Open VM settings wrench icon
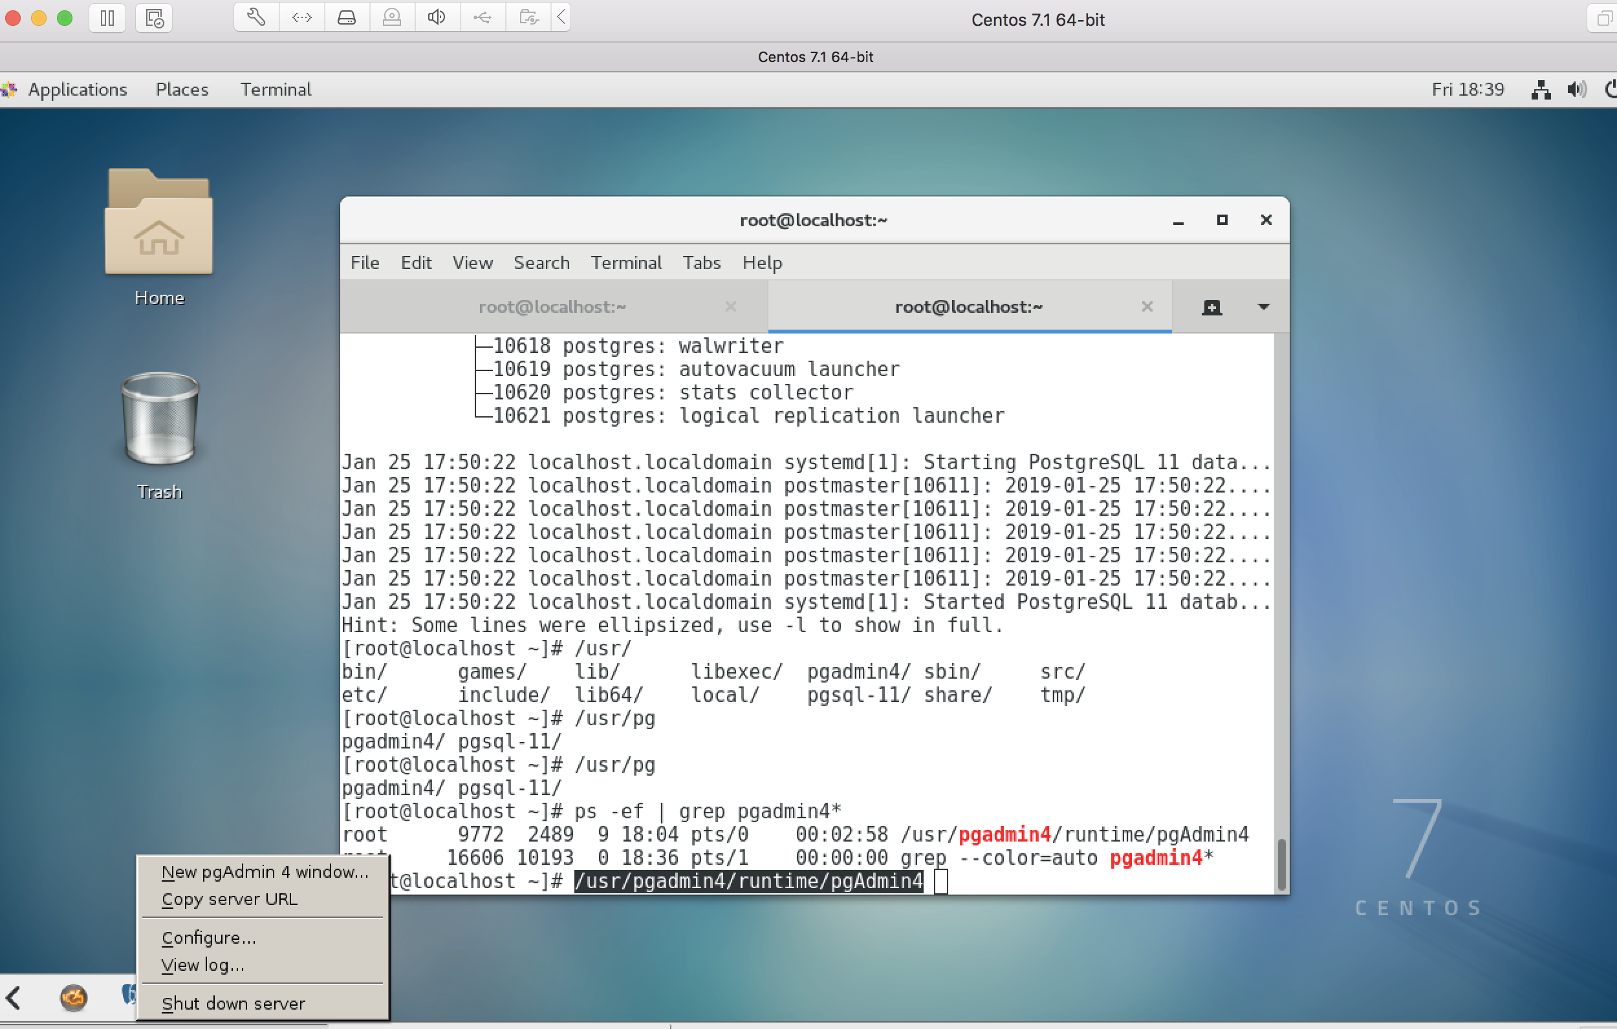Image resolution: width=1617 pixels, height=1029 pixels. point(256,17)
